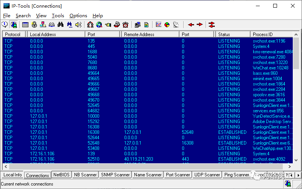Image resolution: width=302 pixels, height=189 pixels.
Task: Click the pointing hand Finger icon
Action: (108, 25)
